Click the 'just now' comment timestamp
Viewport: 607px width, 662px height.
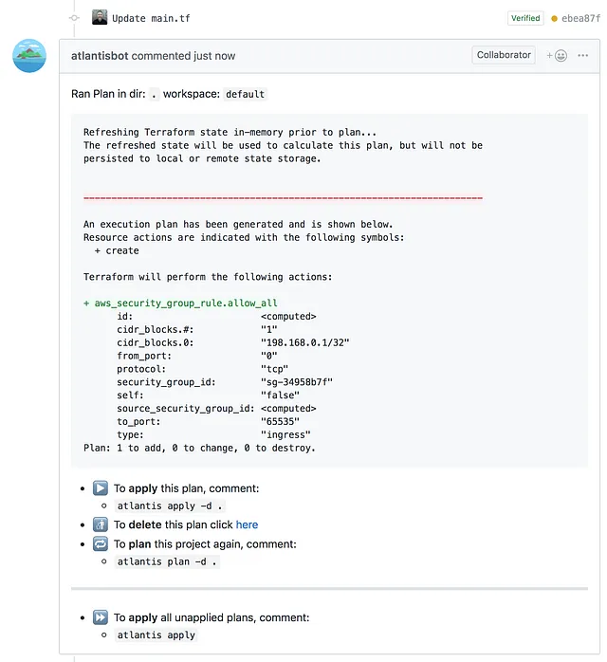point(214,56)
